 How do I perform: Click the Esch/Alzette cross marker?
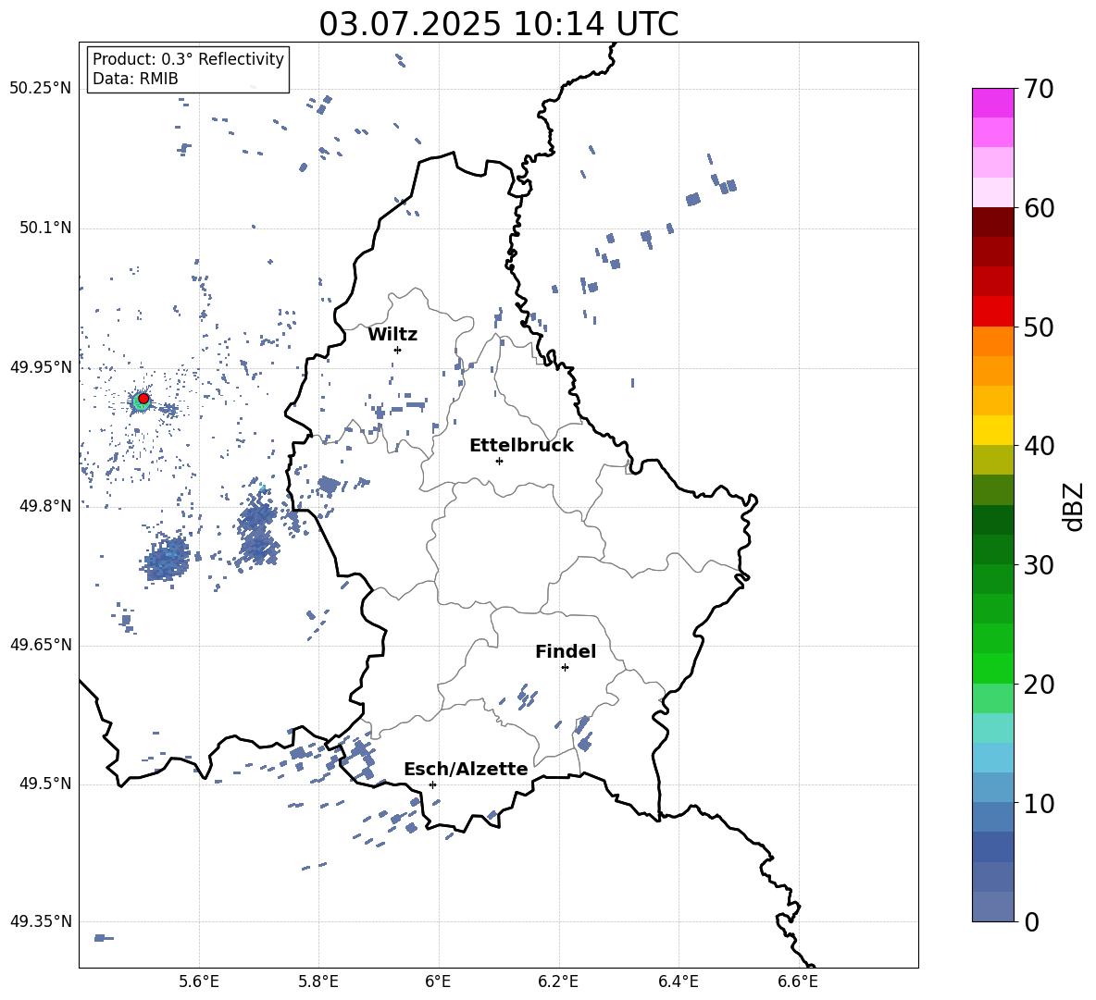point(432,784)
